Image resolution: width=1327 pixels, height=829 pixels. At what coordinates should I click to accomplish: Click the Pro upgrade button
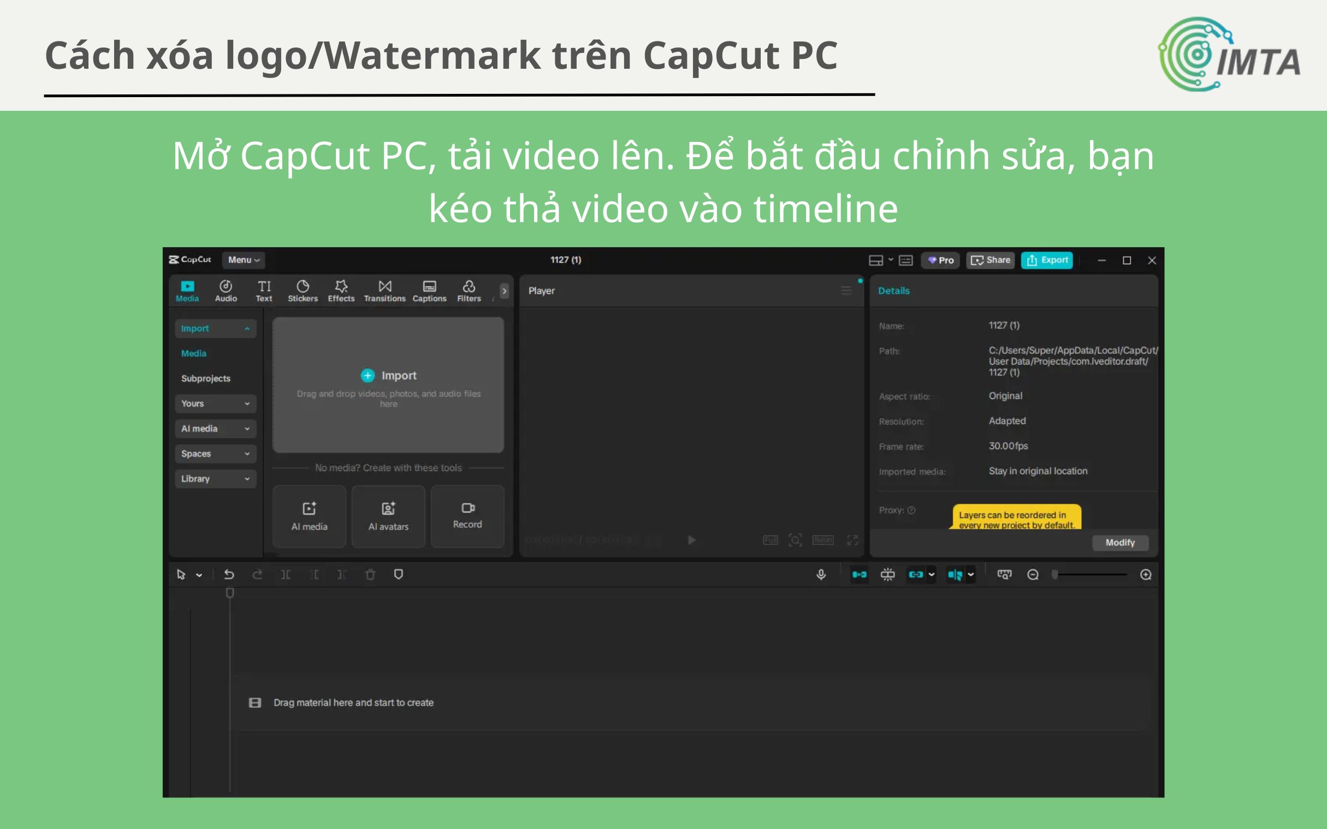(x=941, y=260)
